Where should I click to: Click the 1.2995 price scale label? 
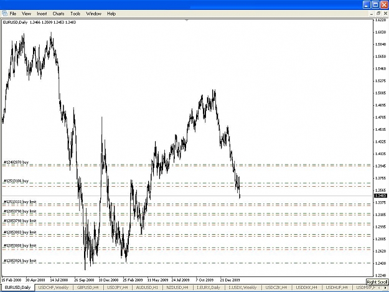tap(381, 227)
